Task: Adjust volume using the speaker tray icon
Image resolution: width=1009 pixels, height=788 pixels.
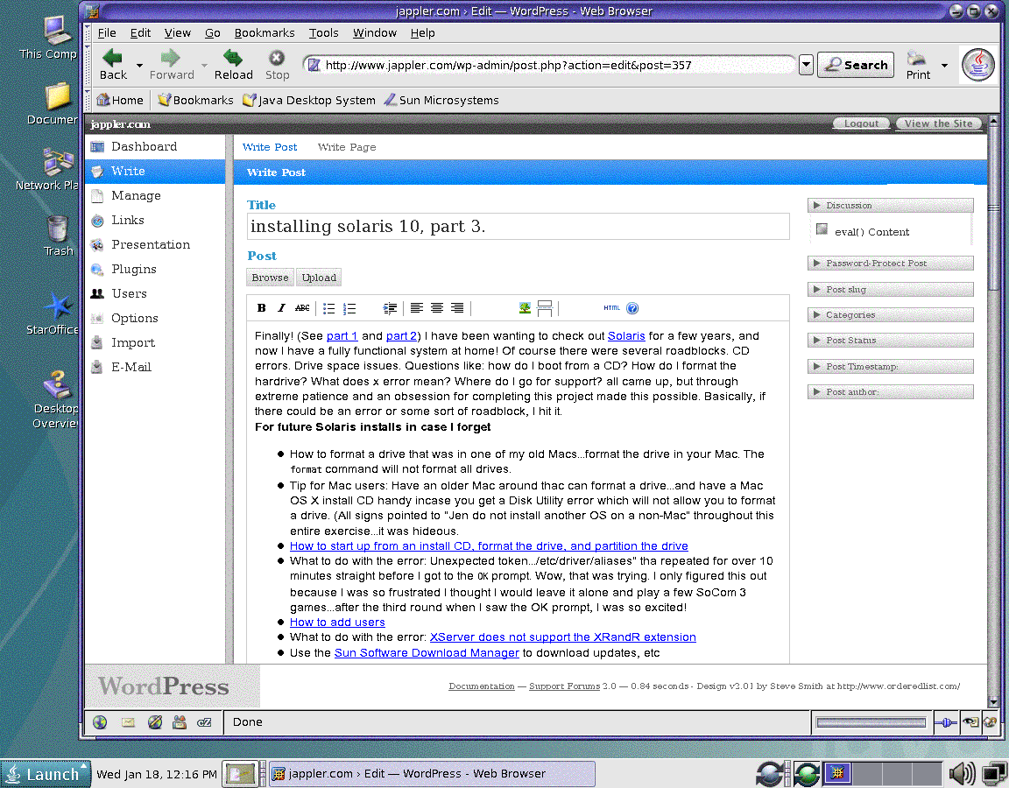Action: (x=963, y=772)
